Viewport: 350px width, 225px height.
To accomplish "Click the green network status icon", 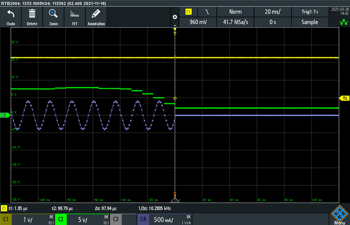I will point(343,22).
